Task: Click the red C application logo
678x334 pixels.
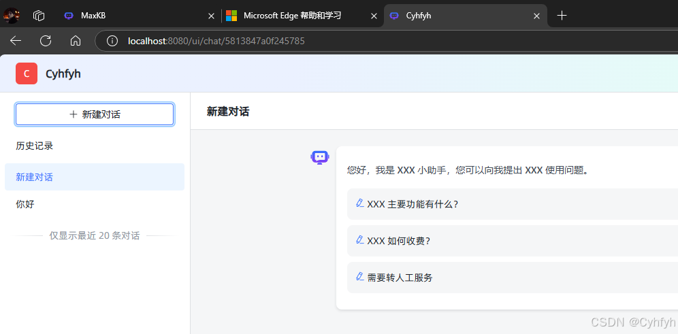Action: coord(27,73)
